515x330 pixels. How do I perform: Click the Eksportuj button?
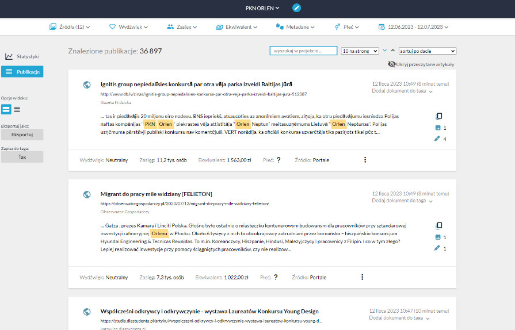click(x=22, y=135)
